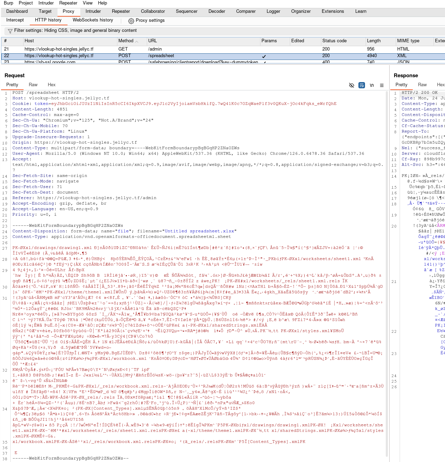445x462 pixels.
Task: Click the Proxy settings gear icon
Action: click(x=131, y=21)
